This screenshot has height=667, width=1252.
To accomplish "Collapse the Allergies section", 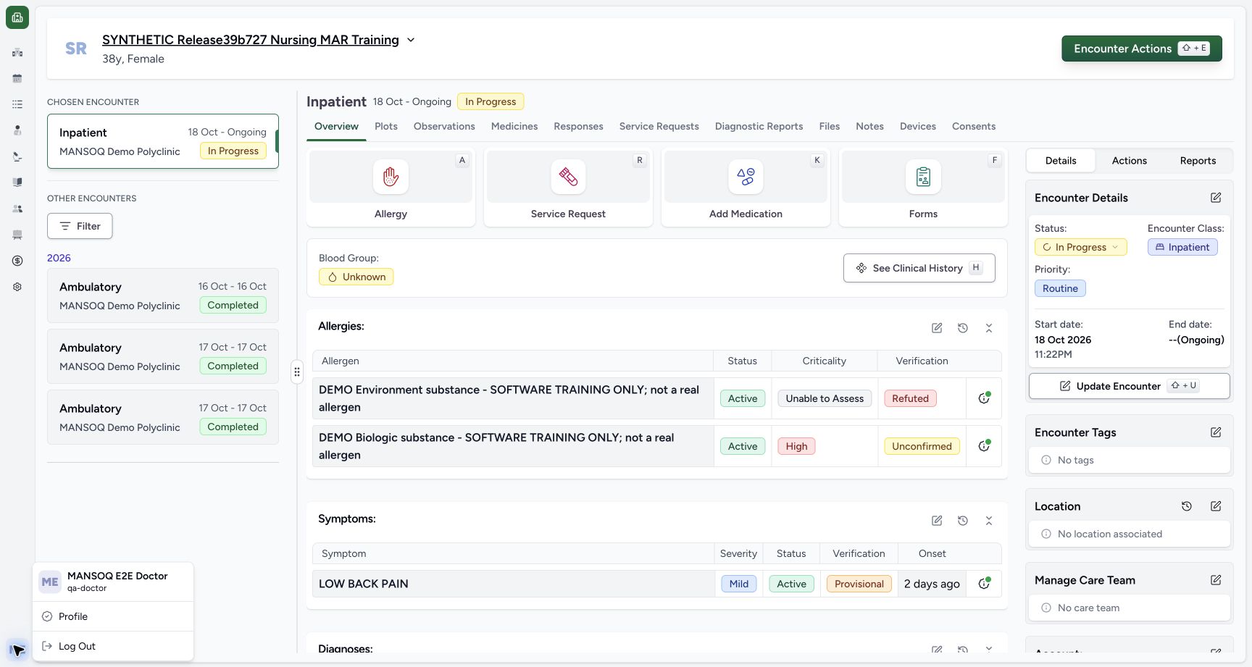I will tap(989, 328).
